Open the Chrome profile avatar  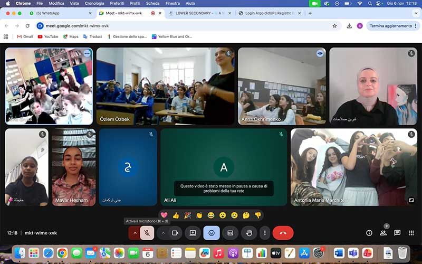360,26
